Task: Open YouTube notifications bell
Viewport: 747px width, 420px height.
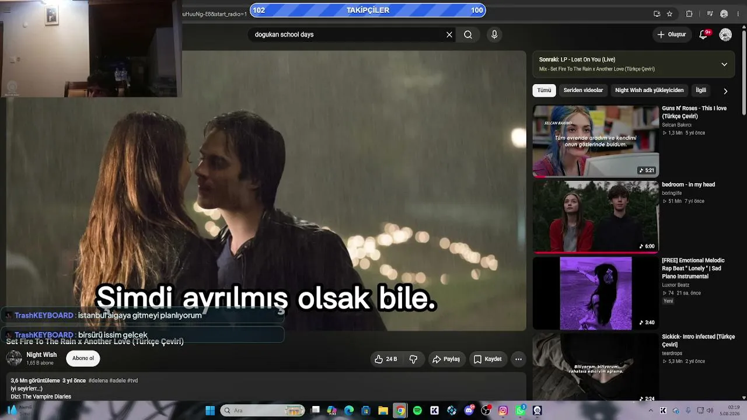Action: 703,34
